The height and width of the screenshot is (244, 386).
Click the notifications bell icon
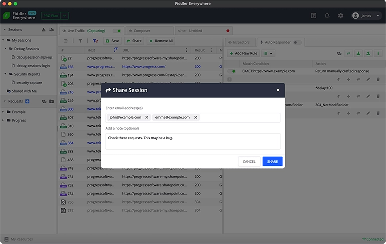(x=327, y=16)
